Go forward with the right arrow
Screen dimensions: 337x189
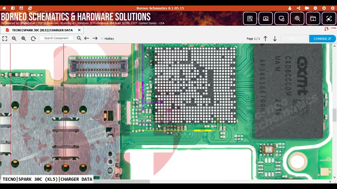tap(95, 38)
